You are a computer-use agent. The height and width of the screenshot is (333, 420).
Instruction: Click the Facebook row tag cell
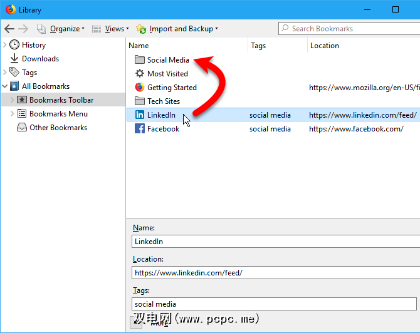[270, 129]
